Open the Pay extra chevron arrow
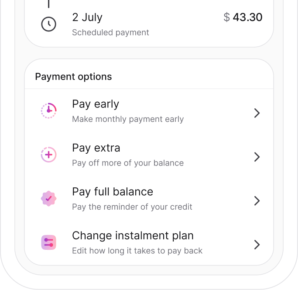 pos(257,157)
